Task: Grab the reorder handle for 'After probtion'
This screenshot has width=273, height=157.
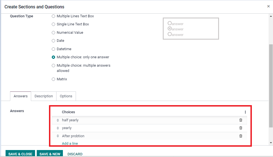Action: (58, 136)
